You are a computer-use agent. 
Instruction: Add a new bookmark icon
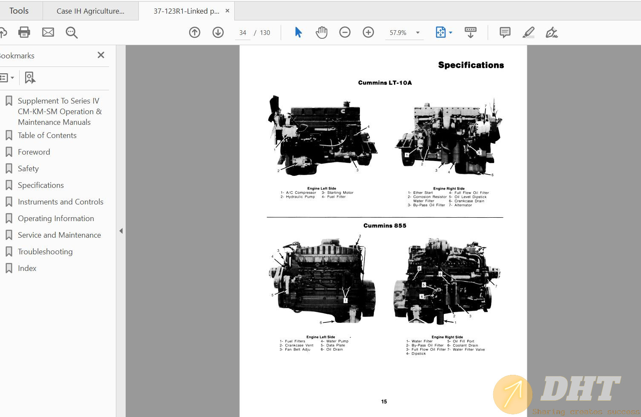(30, 78)
